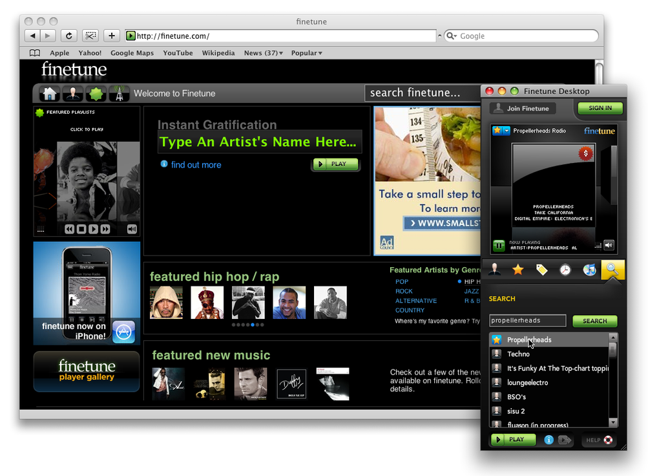Add a bookmark with the plus button
The width and height of the screenshot is (659, 476).
tap(112, 36)
